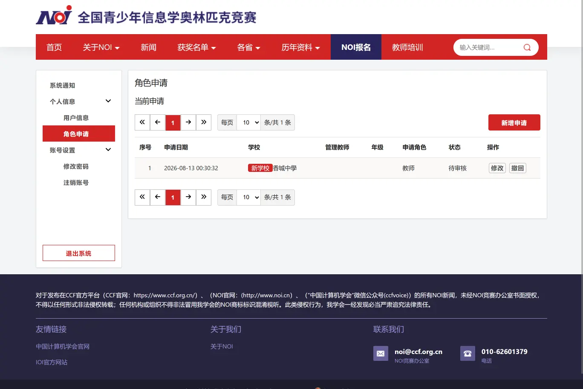Click 撤回 to withdraw the application
The width and height of the screenshot is (583, 389).
click(518, 168)
